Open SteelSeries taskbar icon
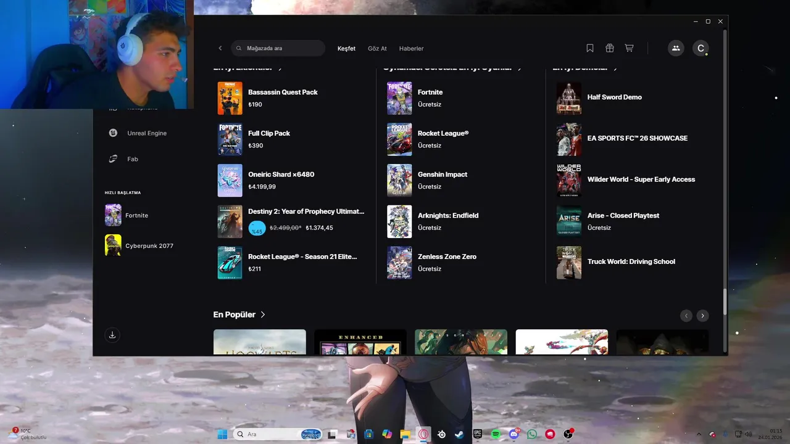 442,434
